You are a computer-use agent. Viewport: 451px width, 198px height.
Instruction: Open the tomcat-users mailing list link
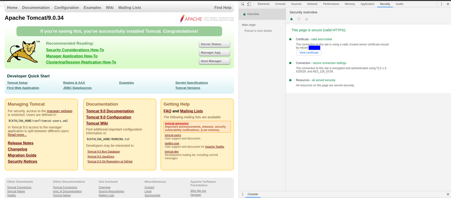point(173,135)
